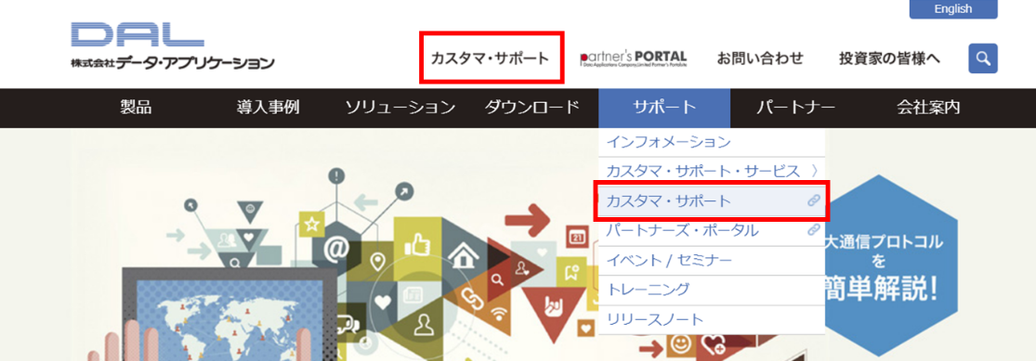The width and height of the screenshot is (1036, 361).
Task: Choose カスタマ・サポート in the support dropdown
Action: [x=712, y=200]
